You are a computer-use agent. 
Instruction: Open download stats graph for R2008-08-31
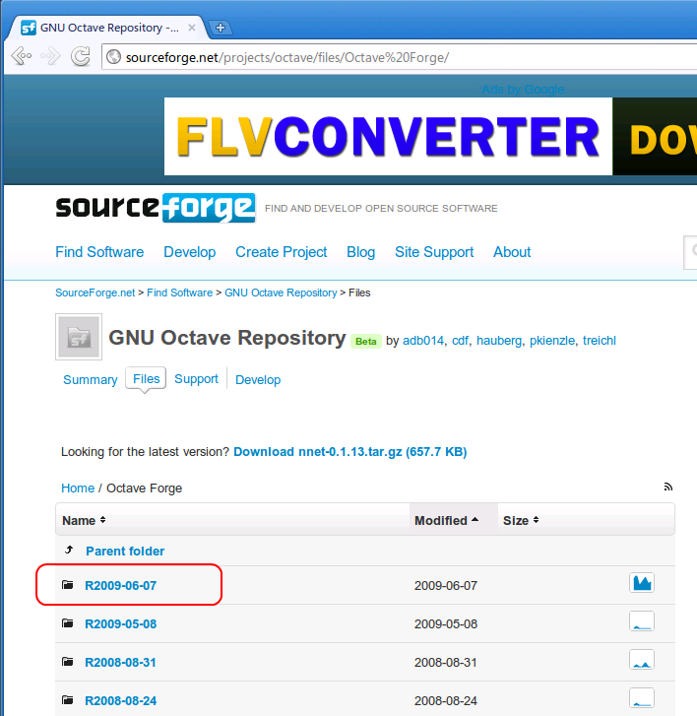coord(642,660)
